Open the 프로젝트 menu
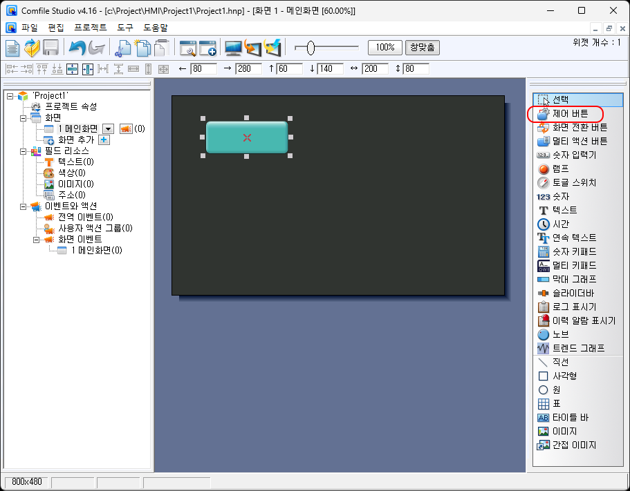Image resolution: width=630 pixels, height=491 pixels. click(90, 28)
